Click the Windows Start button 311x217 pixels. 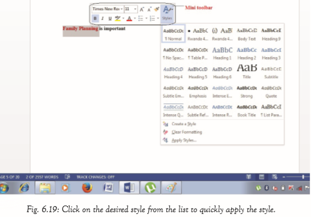[4, 188]
